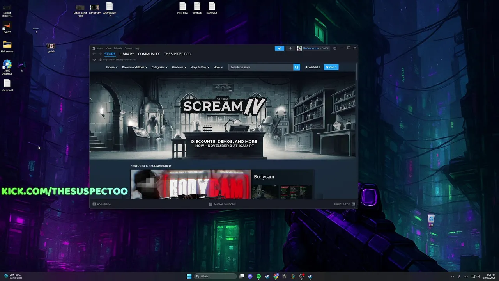The height and width of the screenshot is (281, 499).
Task: Click the Add a Game plus icon
Action: 94,204
